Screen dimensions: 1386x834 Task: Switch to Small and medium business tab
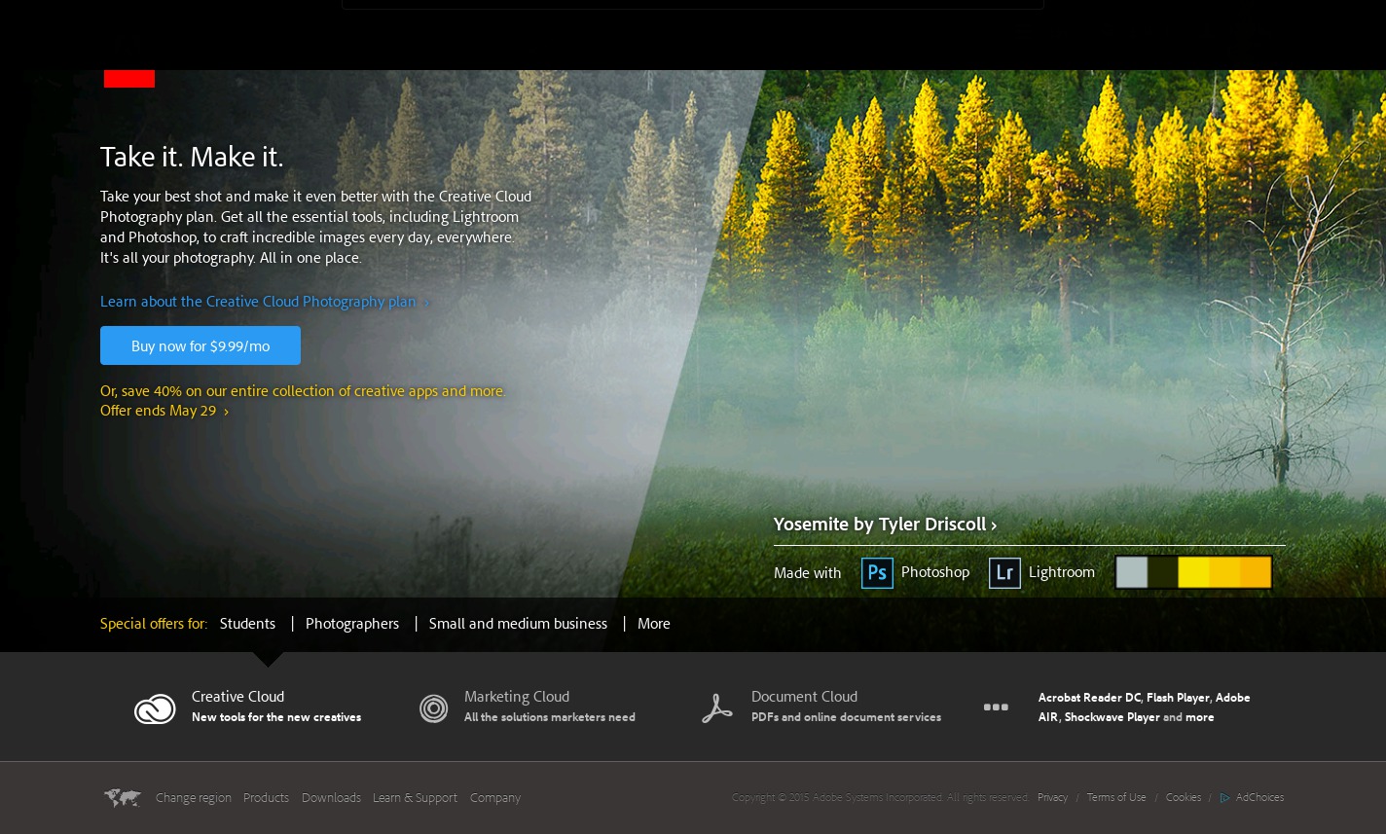518,624
